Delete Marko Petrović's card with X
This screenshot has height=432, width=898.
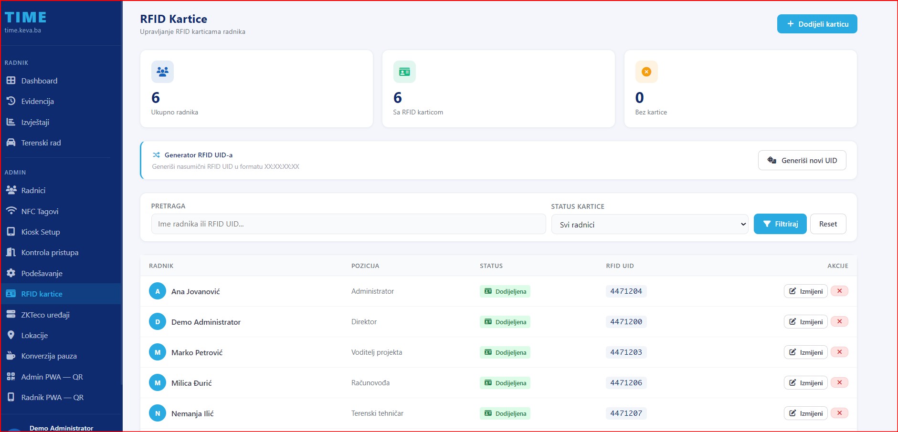pos(839,352)
